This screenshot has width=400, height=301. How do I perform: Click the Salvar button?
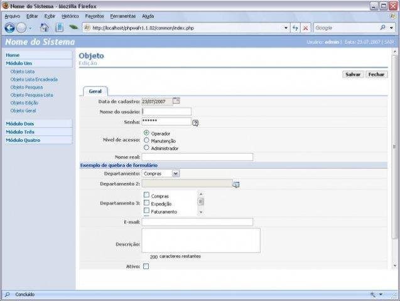point(353,75)
